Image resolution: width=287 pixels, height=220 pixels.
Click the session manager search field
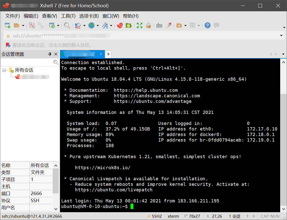point(27,62)
